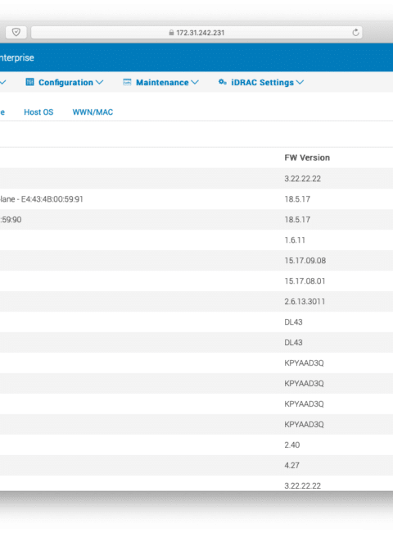Switch to the WWN/MAC tab
Screen dimensions: 393x533
(93, 112)
